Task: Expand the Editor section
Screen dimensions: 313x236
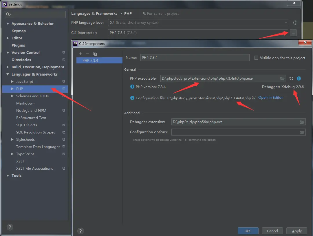Action: pyautogui.click(x=8, y=38)
